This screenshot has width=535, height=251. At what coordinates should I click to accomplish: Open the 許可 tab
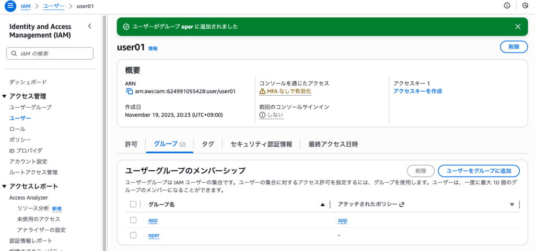coord(131,144)
